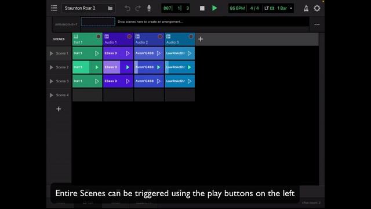Screen dimensions: 371x209
Task: Open the settings gear
Action: (317, 8)
